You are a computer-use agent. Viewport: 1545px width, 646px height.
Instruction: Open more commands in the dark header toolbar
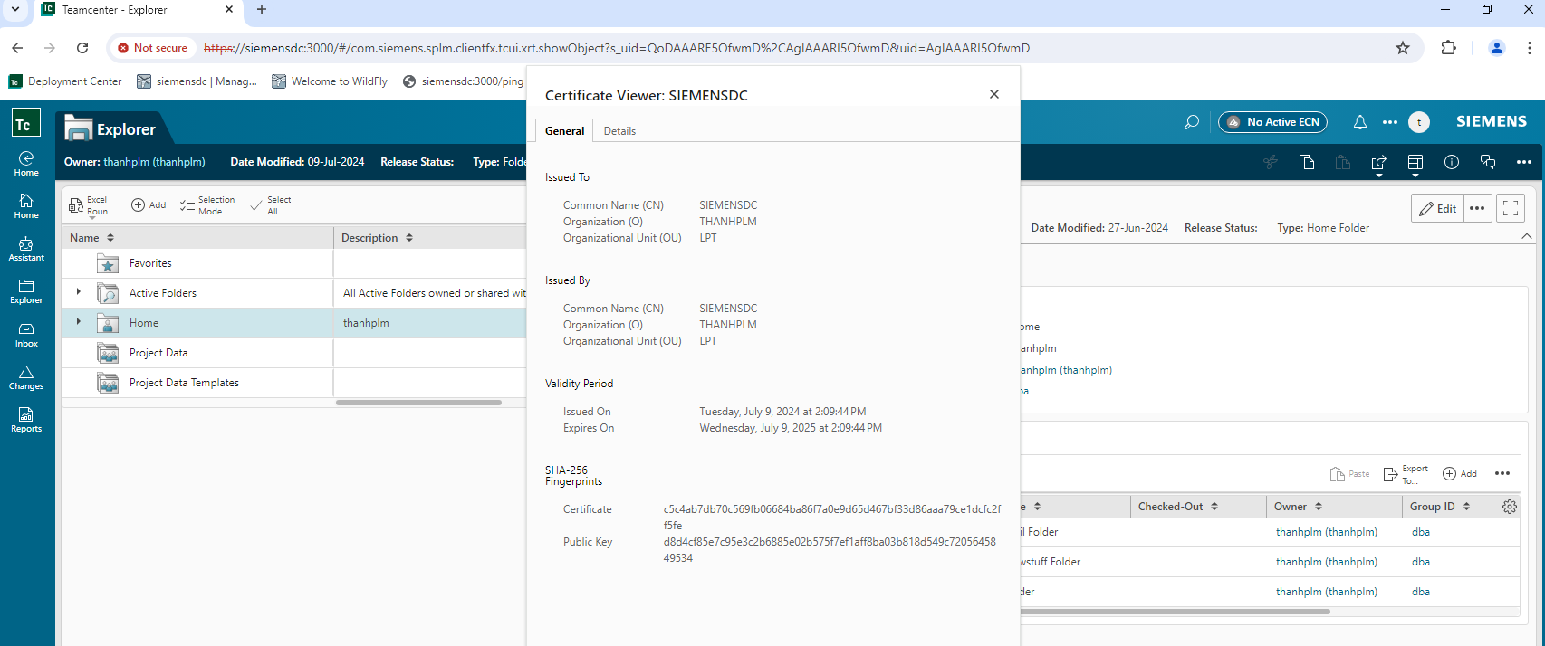coord(1524,162)
